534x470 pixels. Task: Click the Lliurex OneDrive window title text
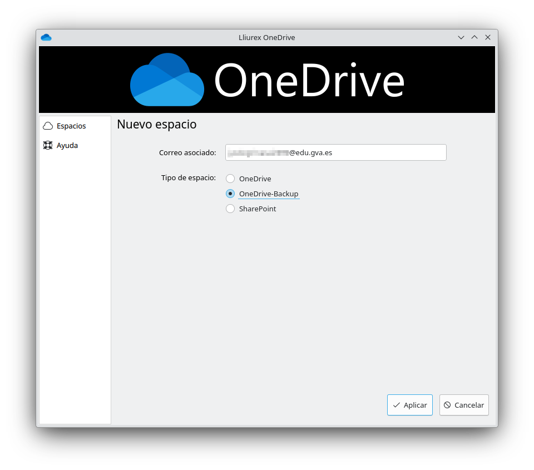point(266,37)
